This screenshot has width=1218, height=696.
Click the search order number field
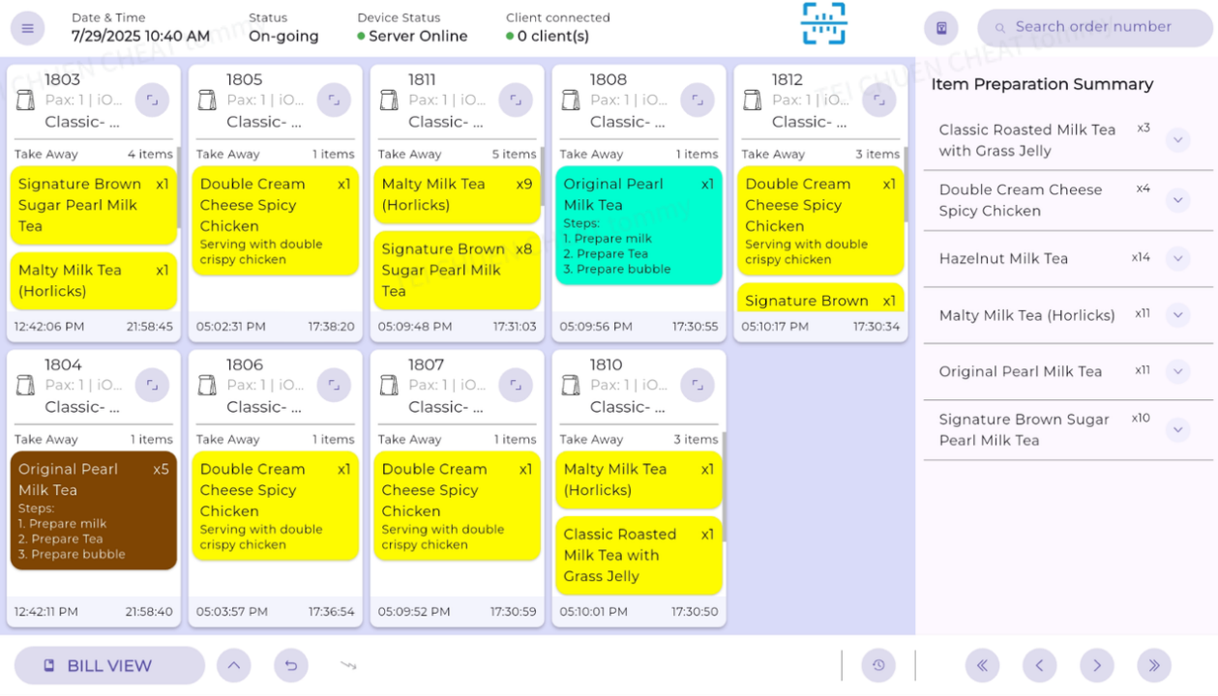(x=1098, y=27)
